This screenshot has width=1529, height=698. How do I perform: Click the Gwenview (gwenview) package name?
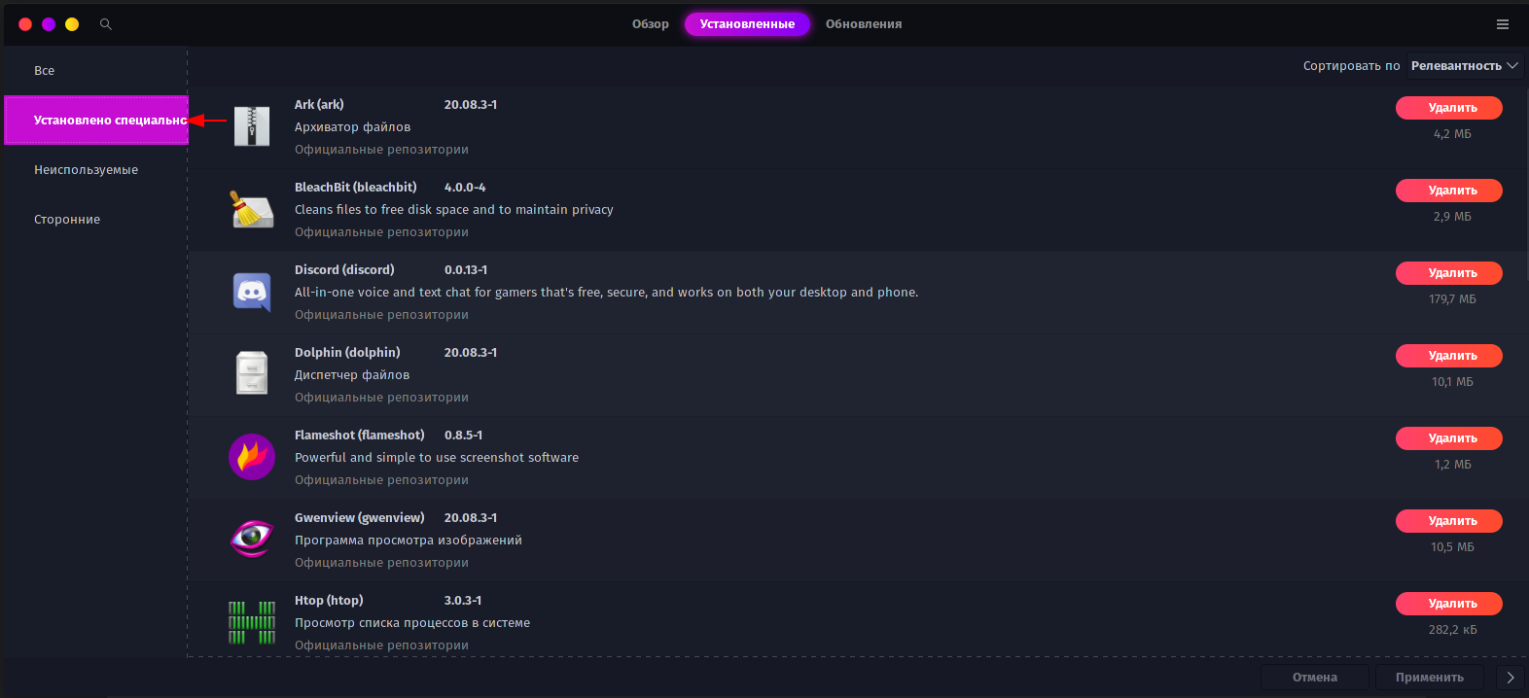coord(360,518)
